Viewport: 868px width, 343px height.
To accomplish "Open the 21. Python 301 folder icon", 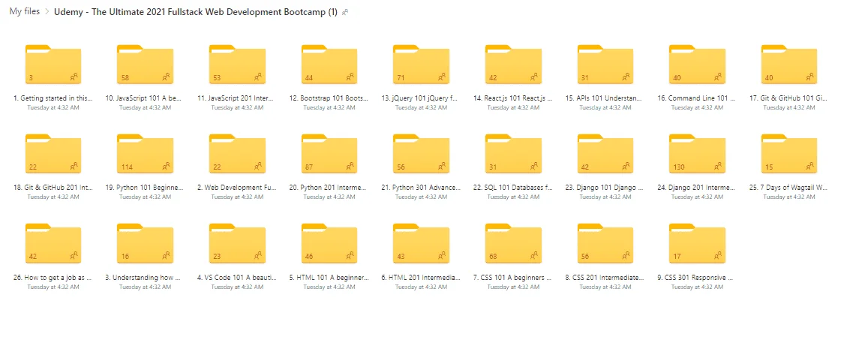I will coord(422,154).
